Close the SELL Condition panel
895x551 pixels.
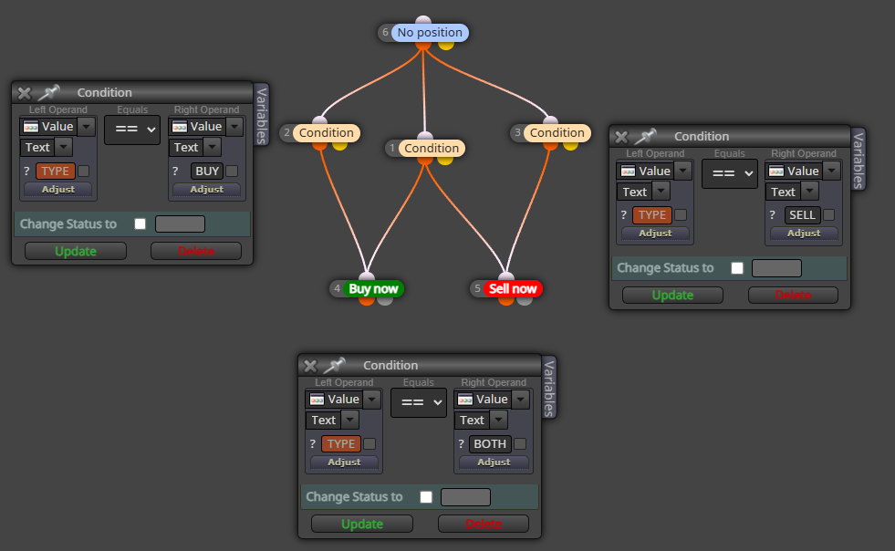coord(621,137)
